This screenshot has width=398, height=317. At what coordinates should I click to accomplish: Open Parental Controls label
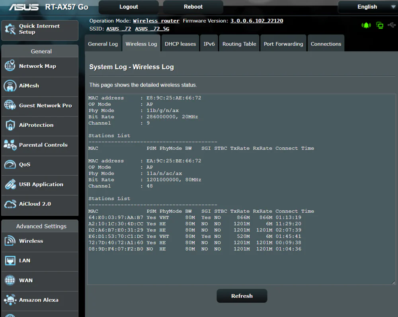pyautogui.click(x=43, y=145)
